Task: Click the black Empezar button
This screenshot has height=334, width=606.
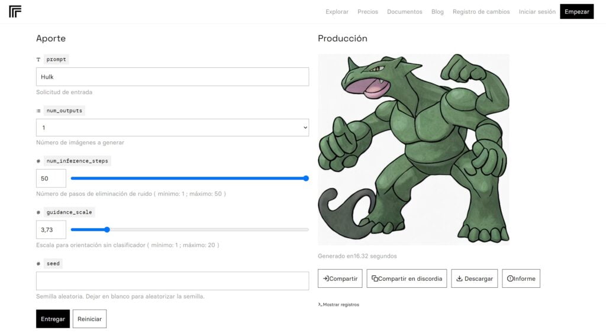Action: tap(576, 12)
